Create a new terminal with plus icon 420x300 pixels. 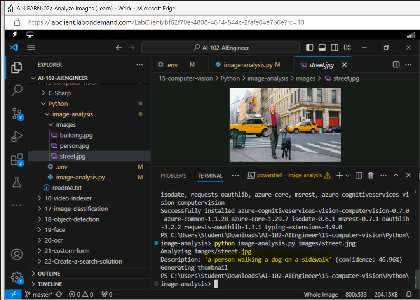339,175
